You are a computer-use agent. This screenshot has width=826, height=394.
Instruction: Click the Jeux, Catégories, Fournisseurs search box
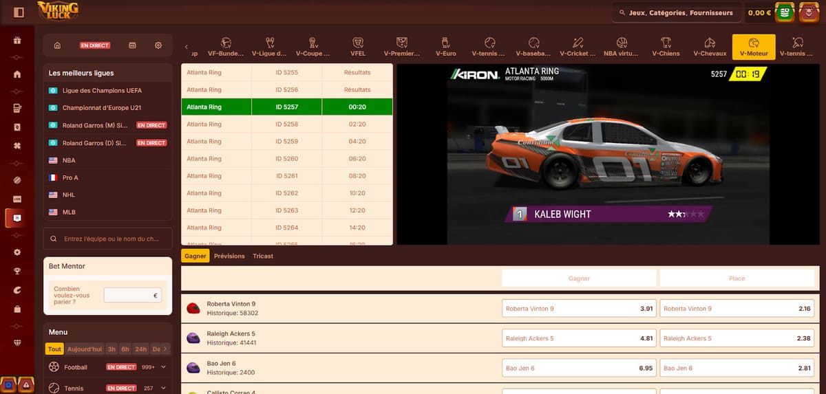676,12
